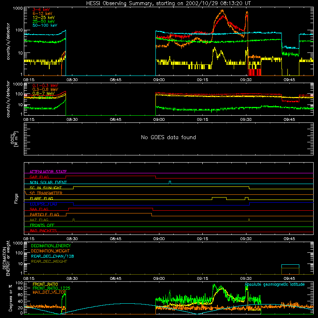318x318 pixels.
Task: Click the NON_SOLAR_EVENT spike after 09:00
Action: click(170, 182)
